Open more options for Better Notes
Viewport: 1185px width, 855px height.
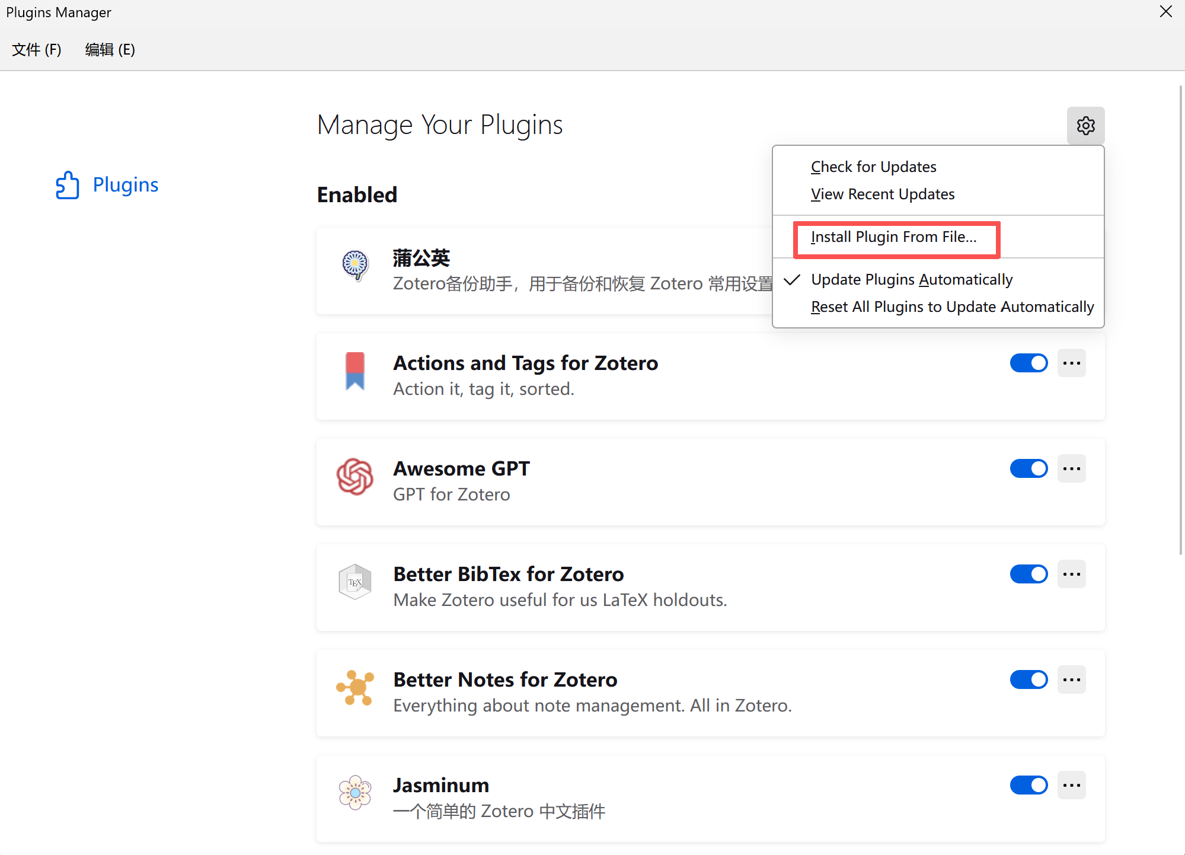click(x=1072, y=679)
